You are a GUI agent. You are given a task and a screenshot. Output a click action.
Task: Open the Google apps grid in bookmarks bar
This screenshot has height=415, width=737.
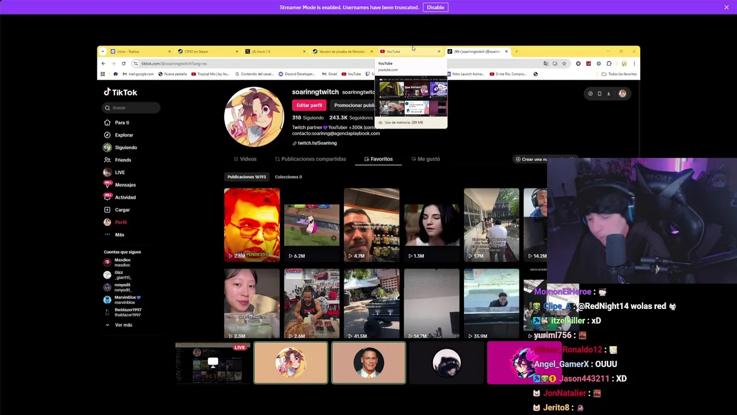coord(103,74)
